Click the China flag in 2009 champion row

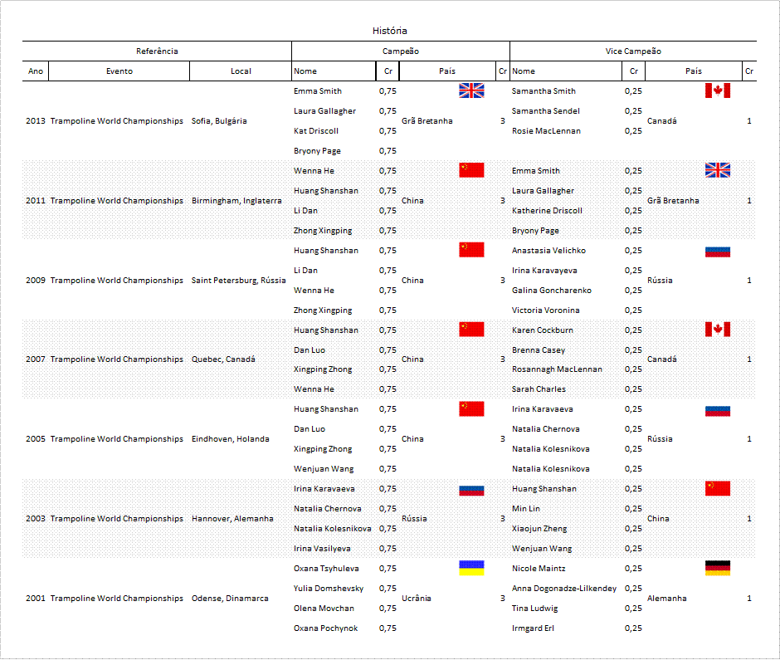point(471,250)
